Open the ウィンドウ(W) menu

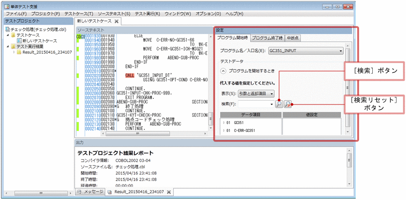[x=178, y=14]
